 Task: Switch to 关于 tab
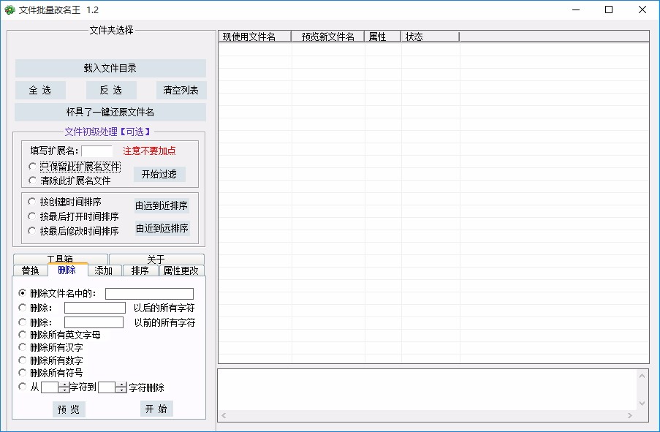[156, 259]
